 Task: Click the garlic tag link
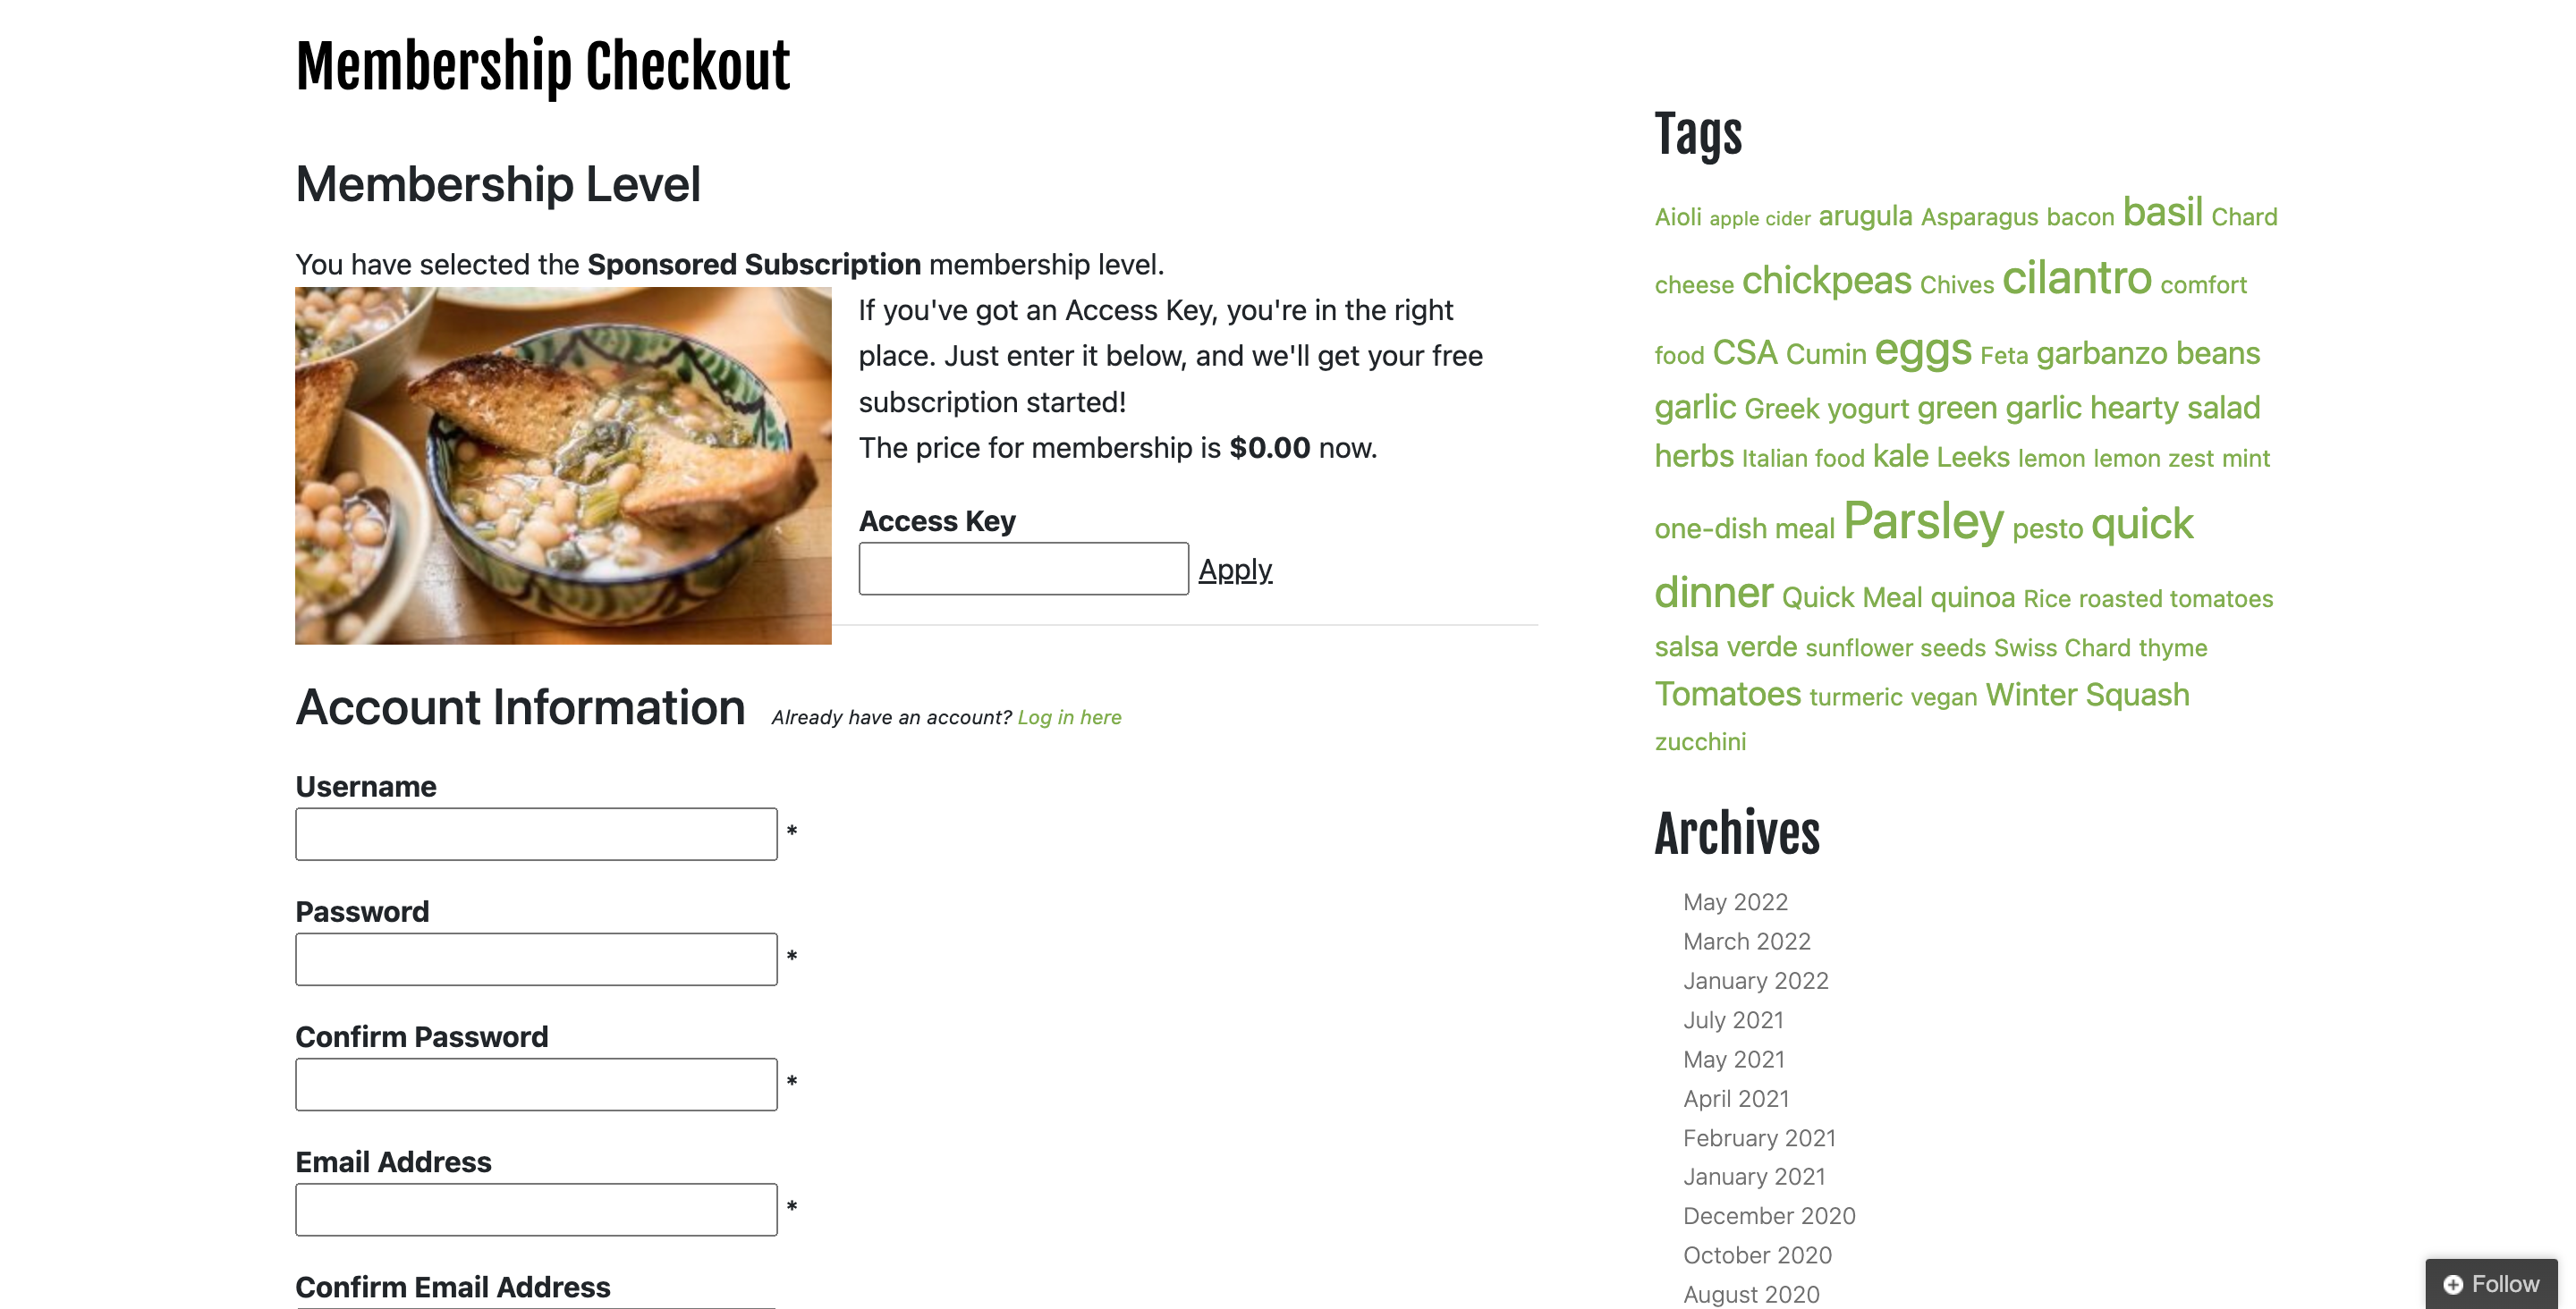coord(1693,406)
